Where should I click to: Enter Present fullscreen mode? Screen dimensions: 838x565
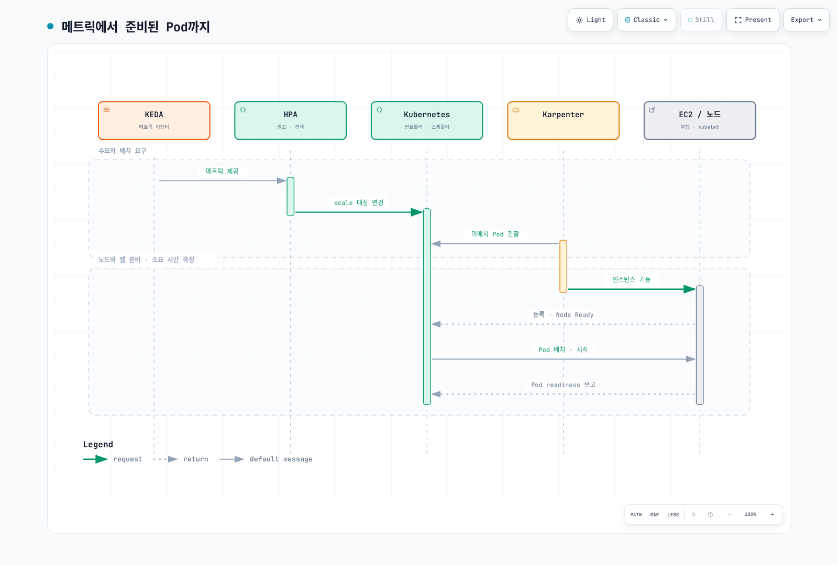[x=753, y=20]
